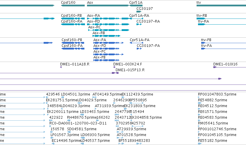Select EST RM05641.5prime
The height and width of the screenshot is (145, 246).
click(213, 124)
